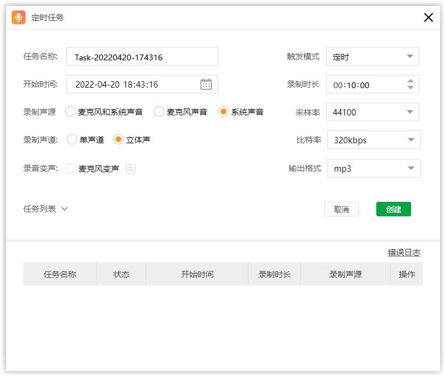Select 麦克风和系统声音 as recording source
The image size is (446, 377).
click(x=71, y=112)
